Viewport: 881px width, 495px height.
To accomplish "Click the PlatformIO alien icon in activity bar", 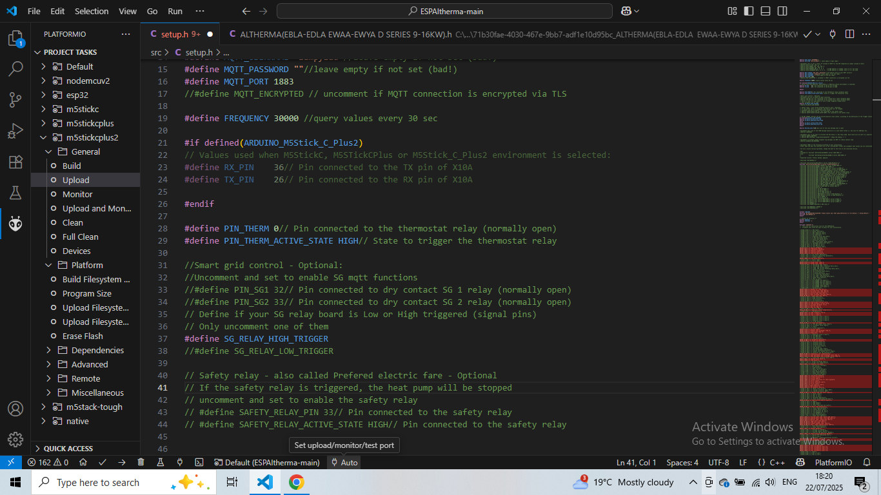I will pyautogui.click(x=15, y=224).
